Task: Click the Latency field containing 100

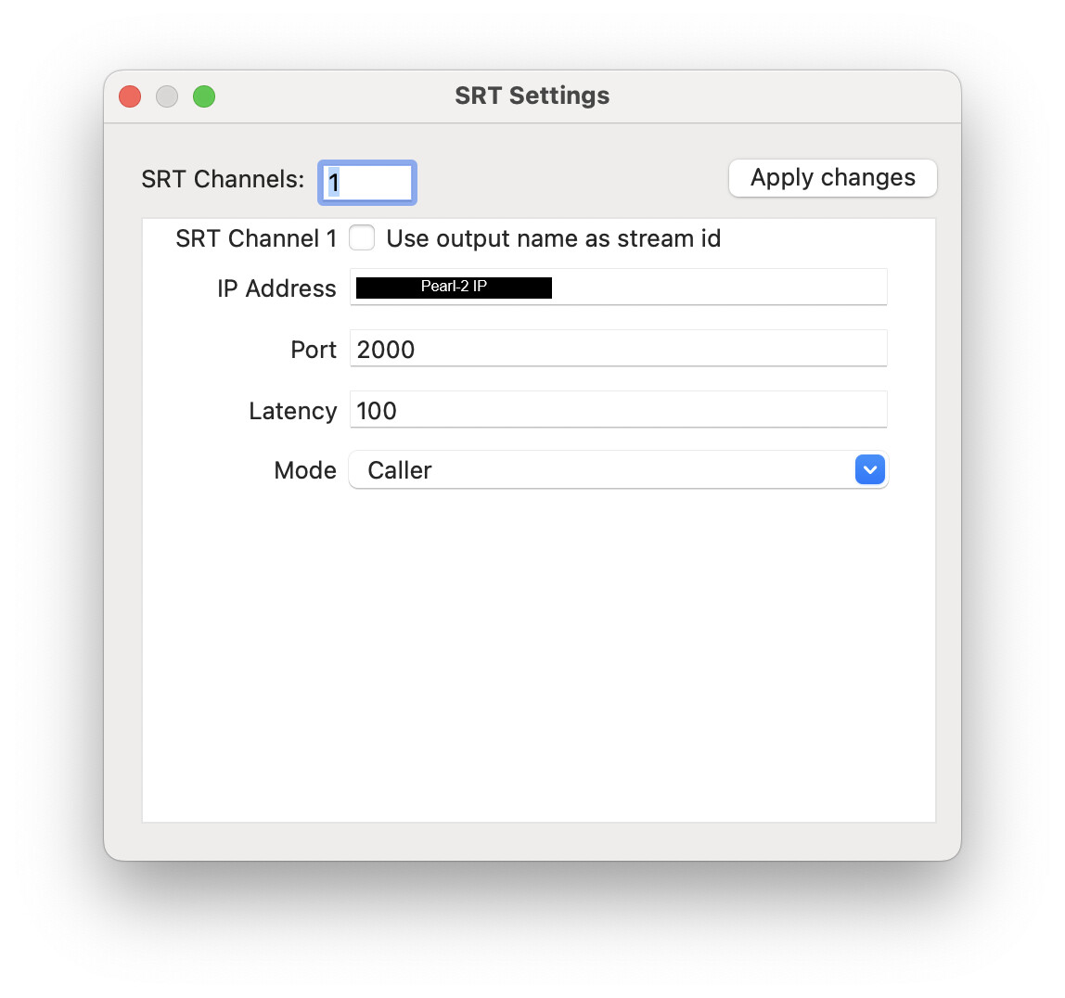Action: [x=618, y=409]
